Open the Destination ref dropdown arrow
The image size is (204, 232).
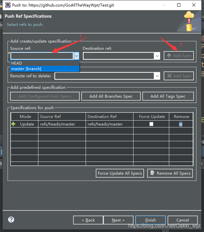pos(157,56)
